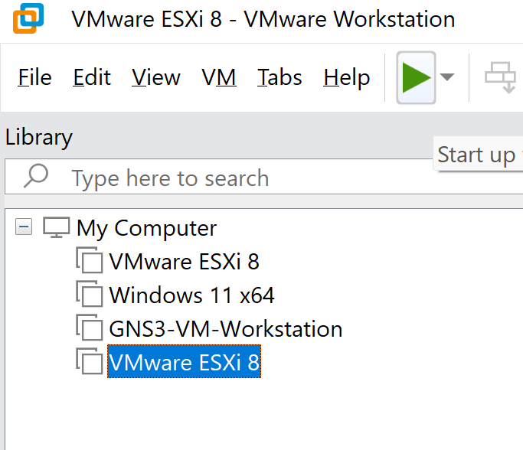Select the first VMware ESXi 8 entry

184,262
